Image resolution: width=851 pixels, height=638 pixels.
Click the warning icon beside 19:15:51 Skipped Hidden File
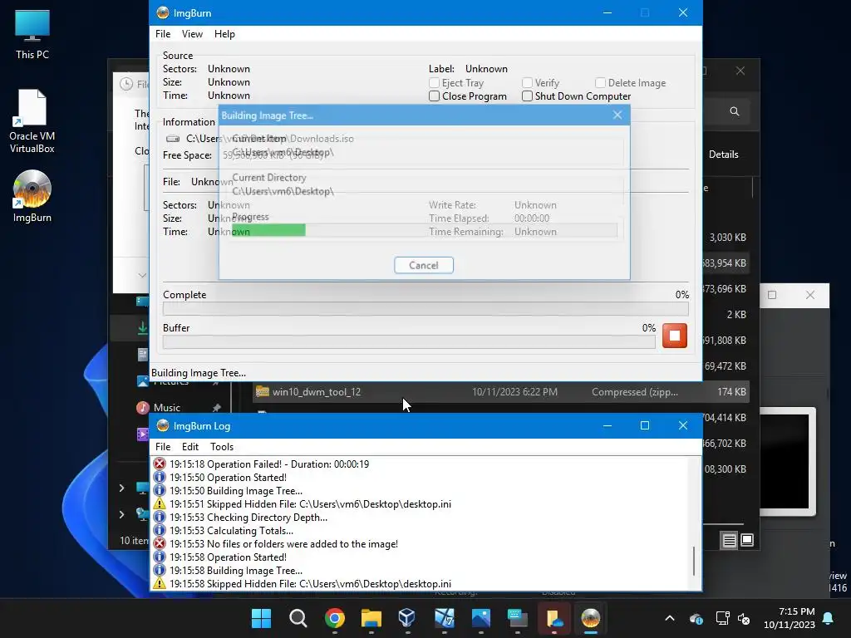coord(159,504)
